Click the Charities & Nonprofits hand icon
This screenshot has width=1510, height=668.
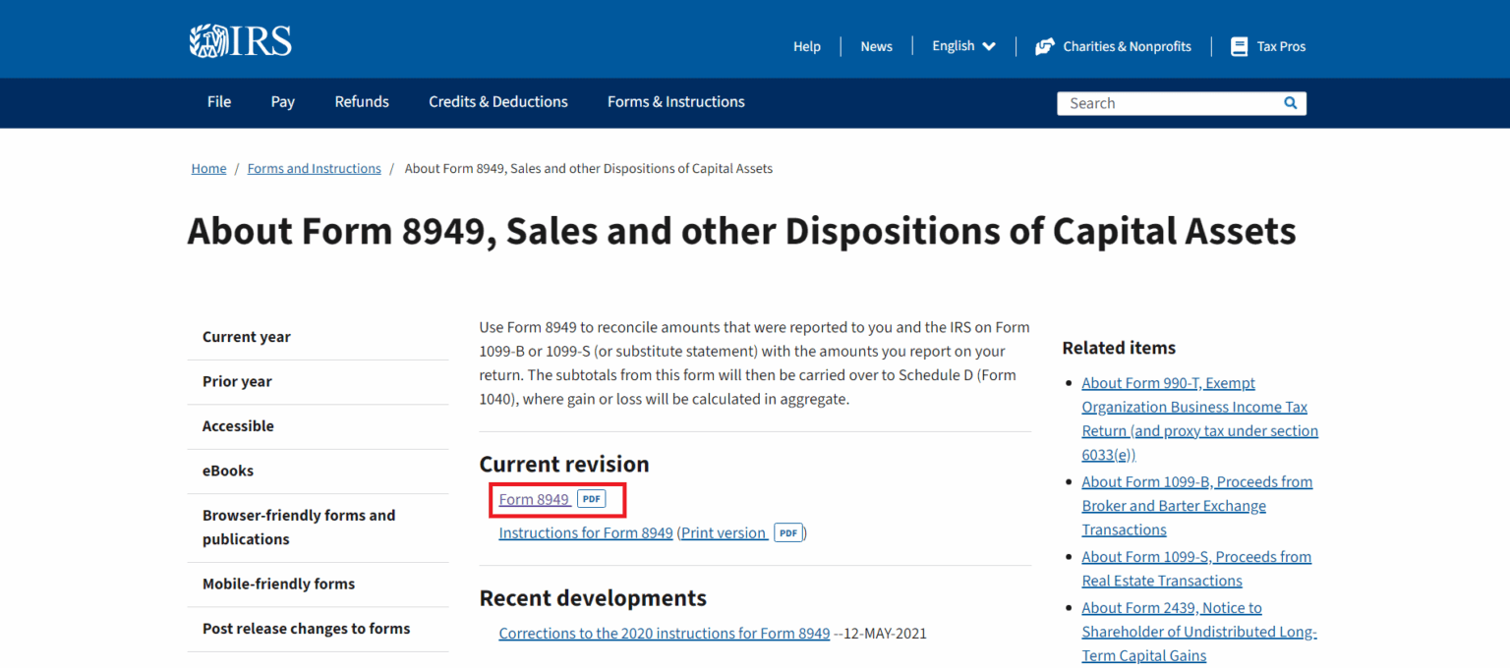pyautogui.click(x=1044, y=46)
